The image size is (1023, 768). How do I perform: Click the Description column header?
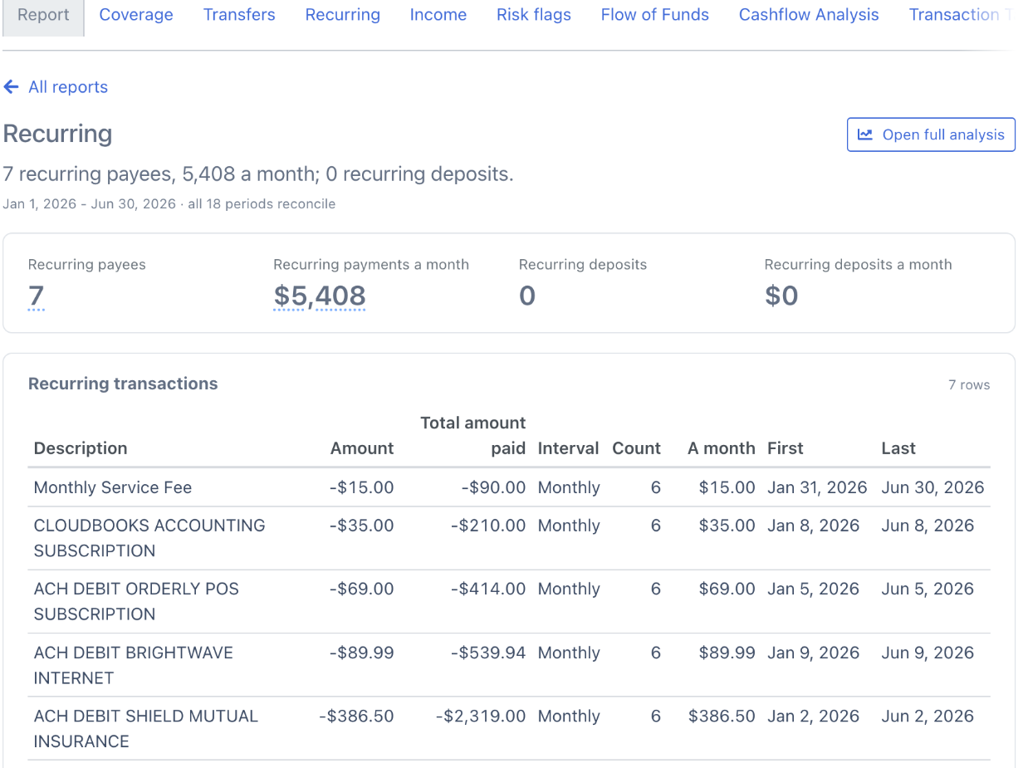[81, 448]
